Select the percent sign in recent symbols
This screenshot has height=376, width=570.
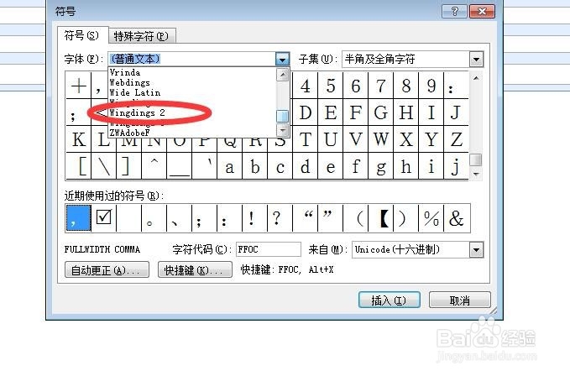[431, 218]
